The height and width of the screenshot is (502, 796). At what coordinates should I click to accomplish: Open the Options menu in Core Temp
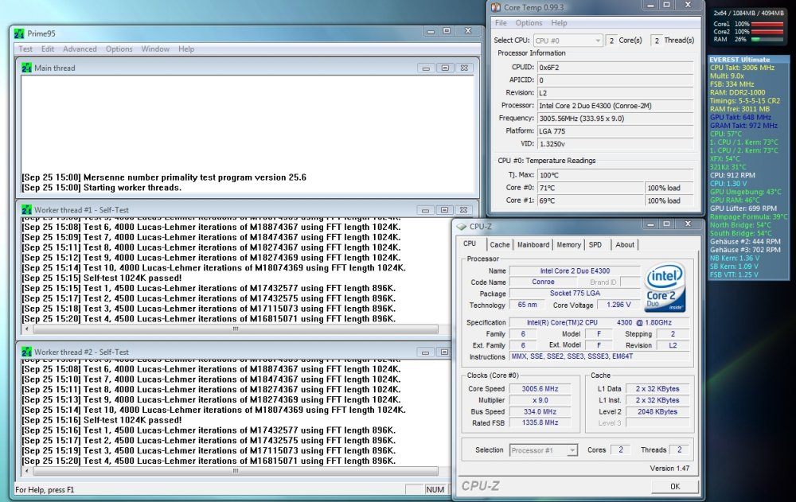coord(529,23)
